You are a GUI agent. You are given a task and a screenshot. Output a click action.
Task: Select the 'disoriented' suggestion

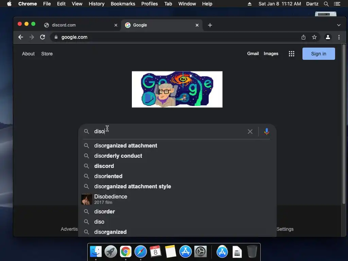tap(177, 176)
